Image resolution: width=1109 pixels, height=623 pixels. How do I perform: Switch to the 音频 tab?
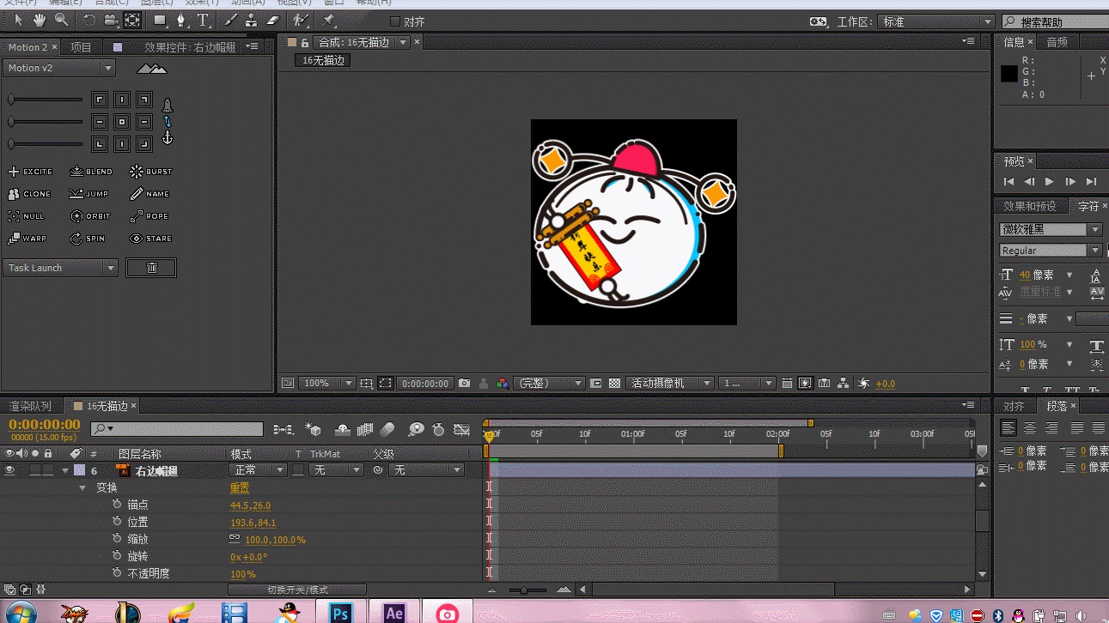tap(1057, 42)
